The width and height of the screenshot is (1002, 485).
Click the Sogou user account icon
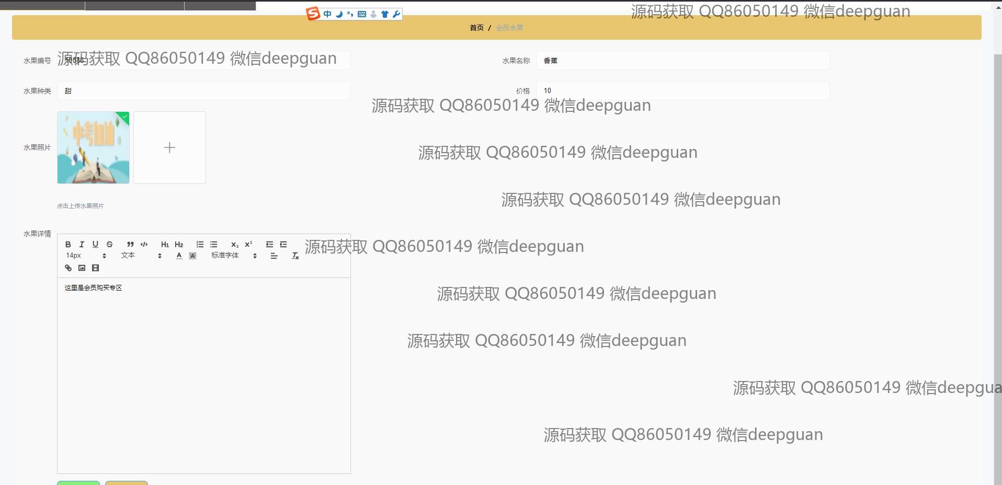tap(373, 14)
